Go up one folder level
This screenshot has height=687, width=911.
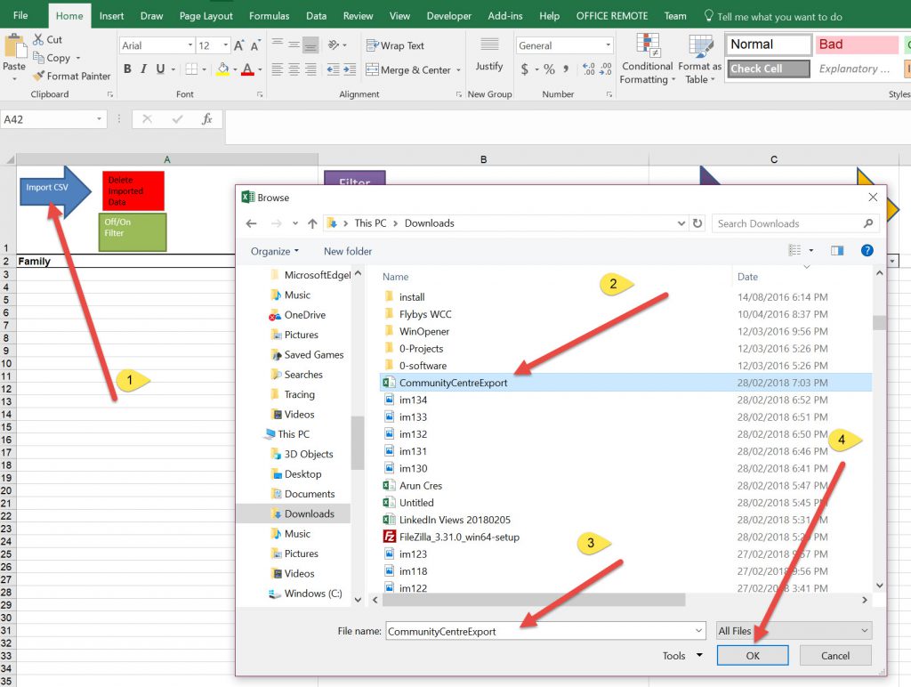tap(312, 223)
